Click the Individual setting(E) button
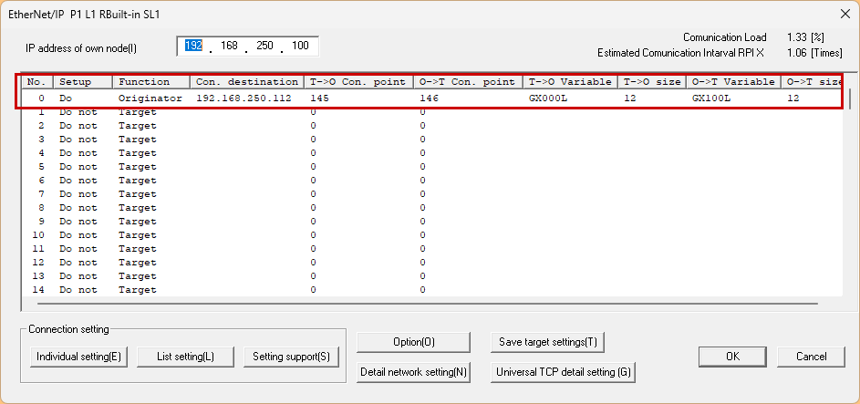860x404 pixels. coord(78,357)
